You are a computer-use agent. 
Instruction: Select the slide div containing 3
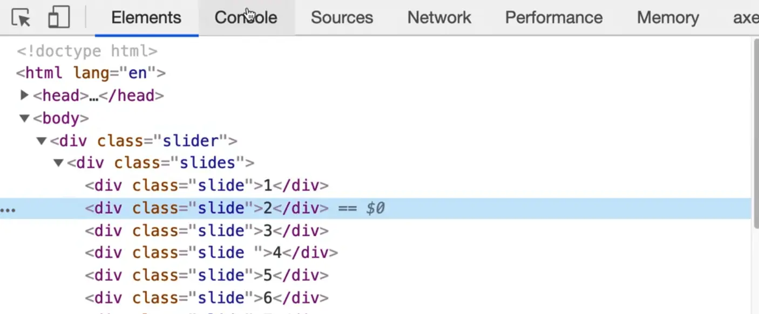point(206,231)
